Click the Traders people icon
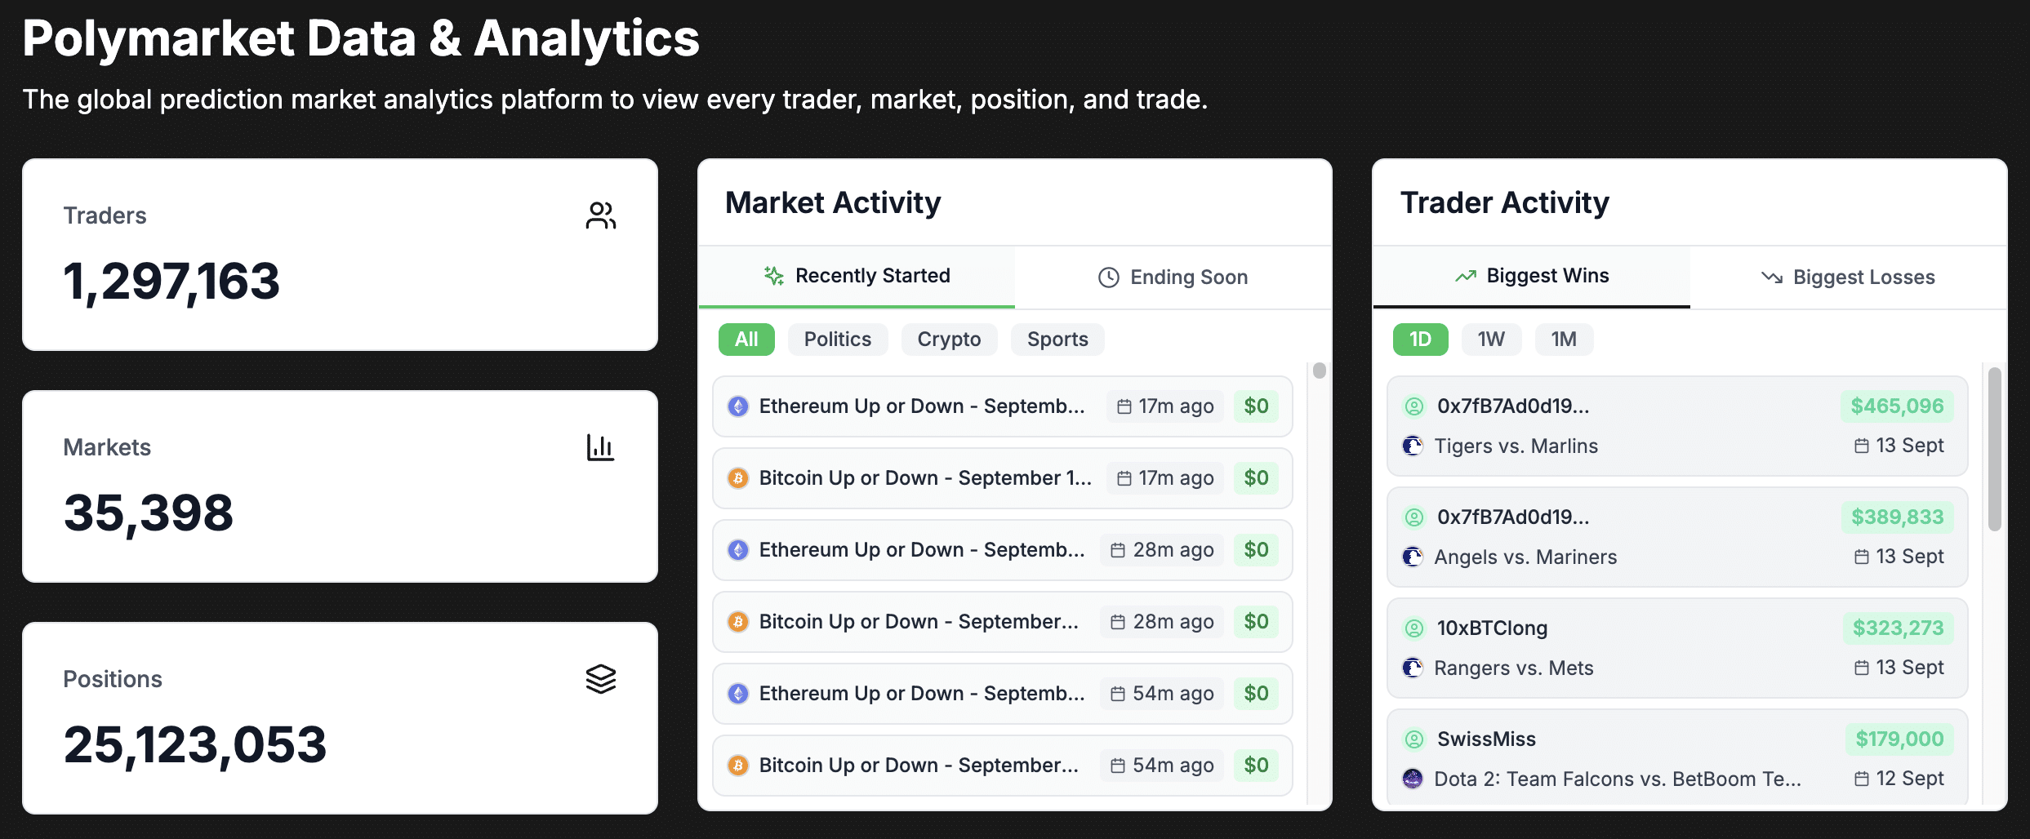 (600, 215)
